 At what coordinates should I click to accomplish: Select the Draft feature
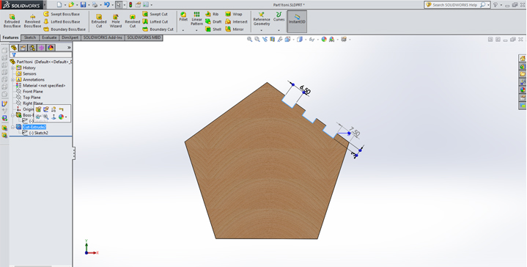(213, 21)
